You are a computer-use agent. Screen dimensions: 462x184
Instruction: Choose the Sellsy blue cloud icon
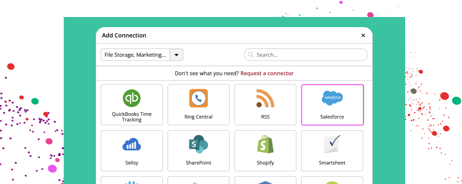132,144
